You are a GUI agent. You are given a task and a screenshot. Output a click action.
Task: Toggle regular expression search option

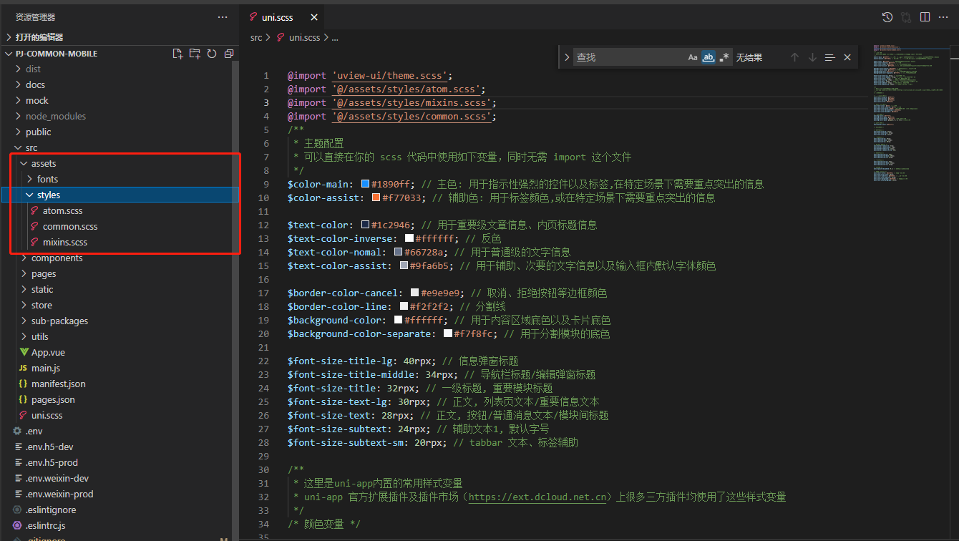[724, 57]
